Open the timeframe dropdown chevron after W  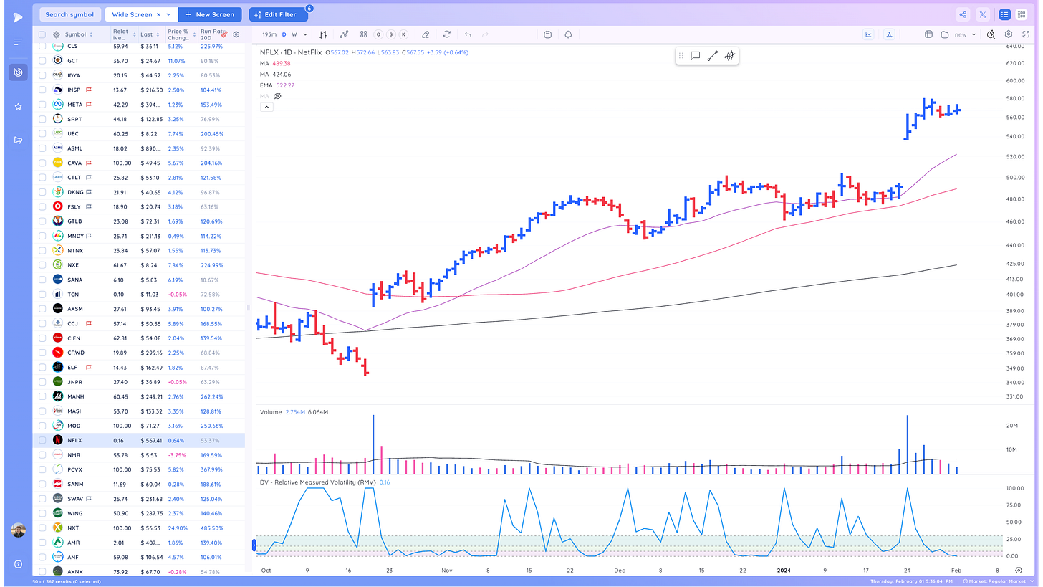click(305, 34)
